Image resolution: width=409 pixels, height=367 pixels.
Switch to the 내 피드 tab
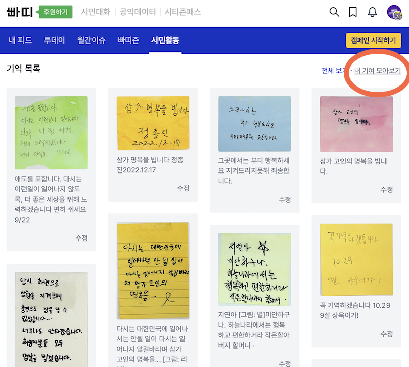point(21,40)
